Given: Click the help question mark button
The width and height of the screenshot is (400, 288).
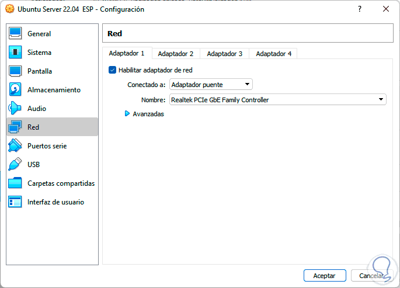Looking at the screenshot, I should pyautogui.click(x=359, y=9).
